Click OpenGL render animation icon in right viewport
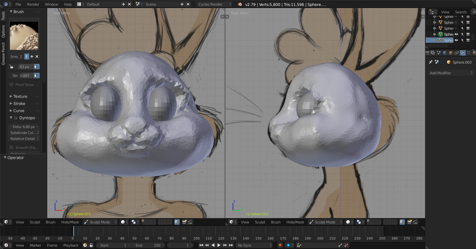Viewport: 476px width, 249px height. tap(415, 222)
